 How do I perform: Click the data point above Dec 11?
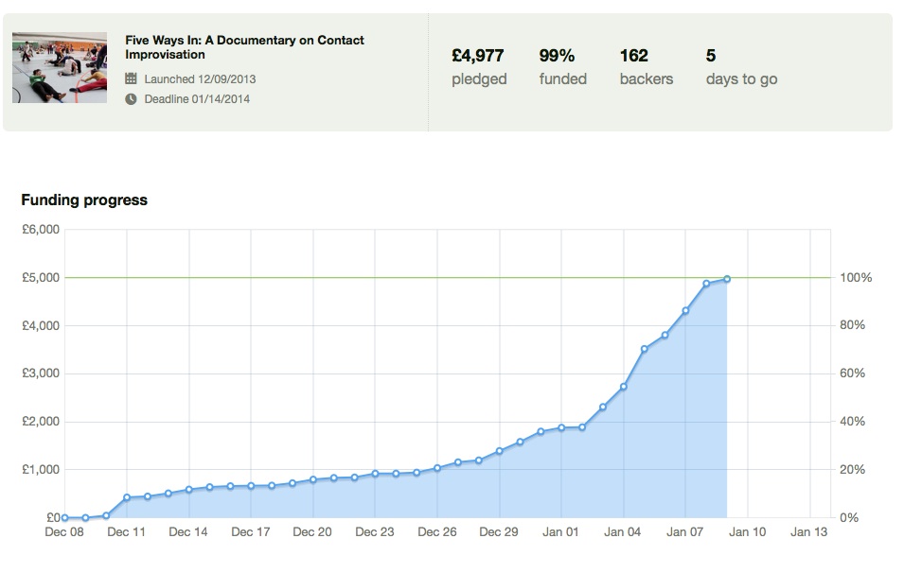click(127, 497)
